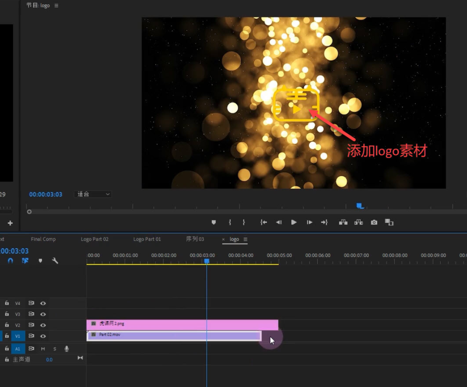Switch to the Logo Part 02 tab

click(x=95, y=239)
